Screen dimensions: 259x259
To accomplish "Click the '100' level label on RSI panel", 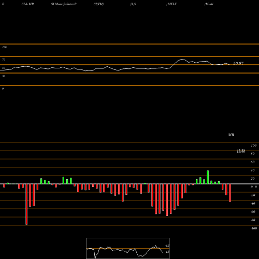I will pyautogui.click(x=4, y=47).
